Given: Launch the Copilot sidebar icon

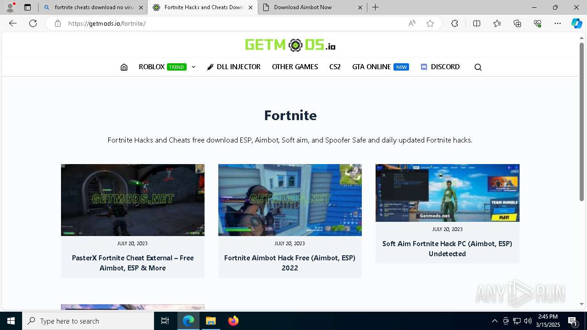Looking at the screenshot, I should click(576, 23).
